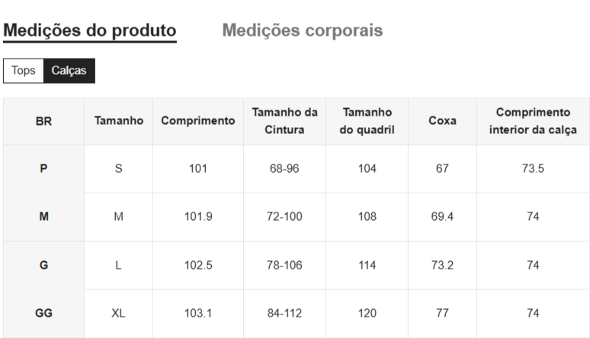Click the XL size cell
590x338 pixels.
(118, 313)
